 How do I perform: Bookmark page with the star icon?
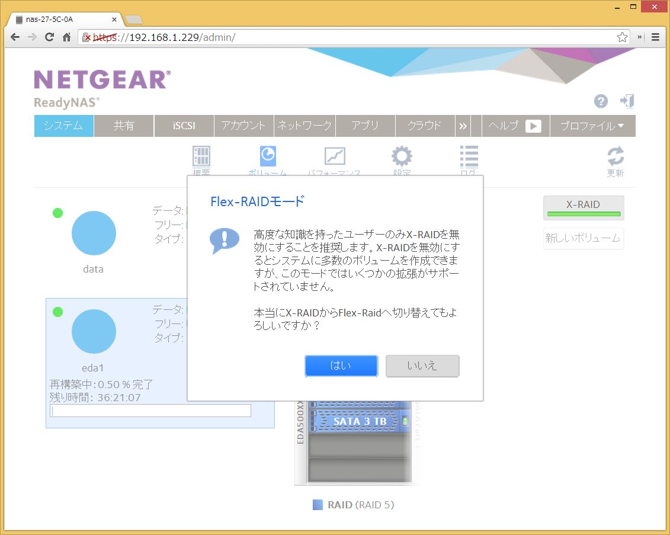(x=622, y=37)
